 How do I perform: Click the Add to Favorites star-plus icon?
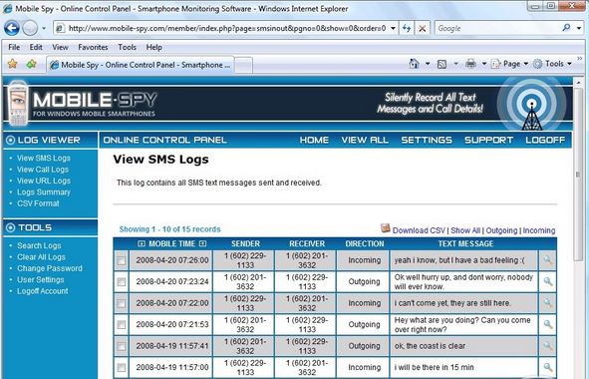[31, 64]
